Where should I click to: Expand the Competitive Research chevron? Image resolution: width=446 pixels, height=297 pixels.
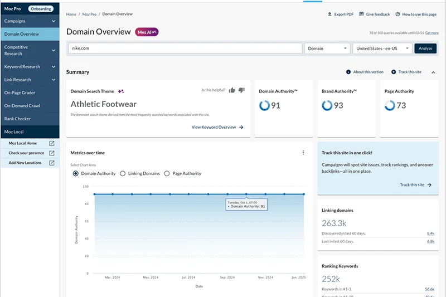(54, 51)
